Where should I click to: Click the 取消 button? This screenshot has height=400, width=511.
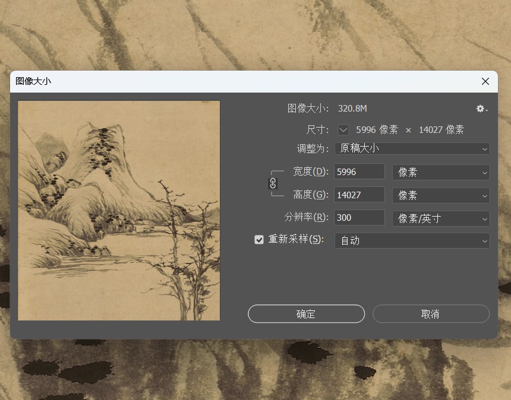[431, 314]
